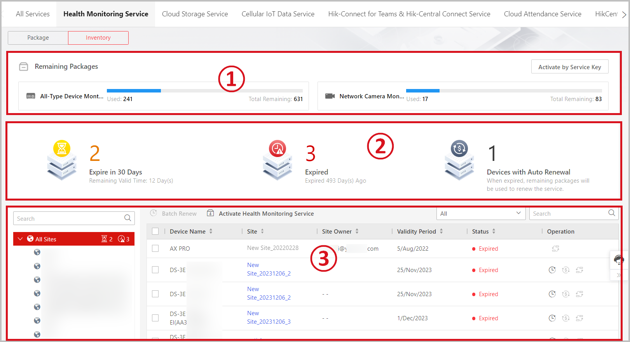Click the transfer icon in the 1/Dec/2023 row
630x342 pixels.
[x=579, y=318]
